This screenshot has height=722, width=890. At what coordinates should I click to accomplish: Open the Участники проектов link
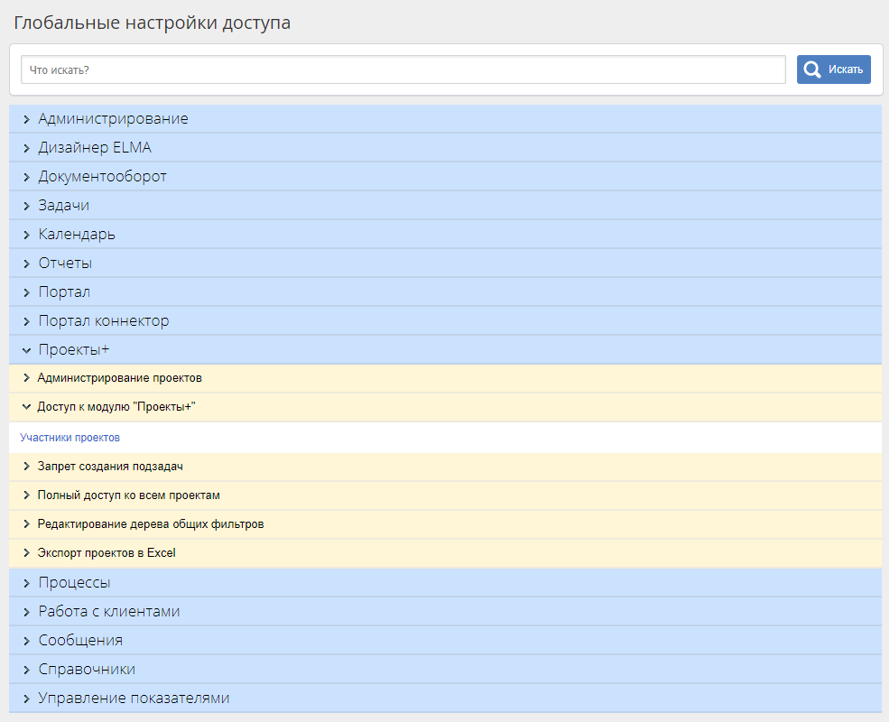[x=70, y=438]
